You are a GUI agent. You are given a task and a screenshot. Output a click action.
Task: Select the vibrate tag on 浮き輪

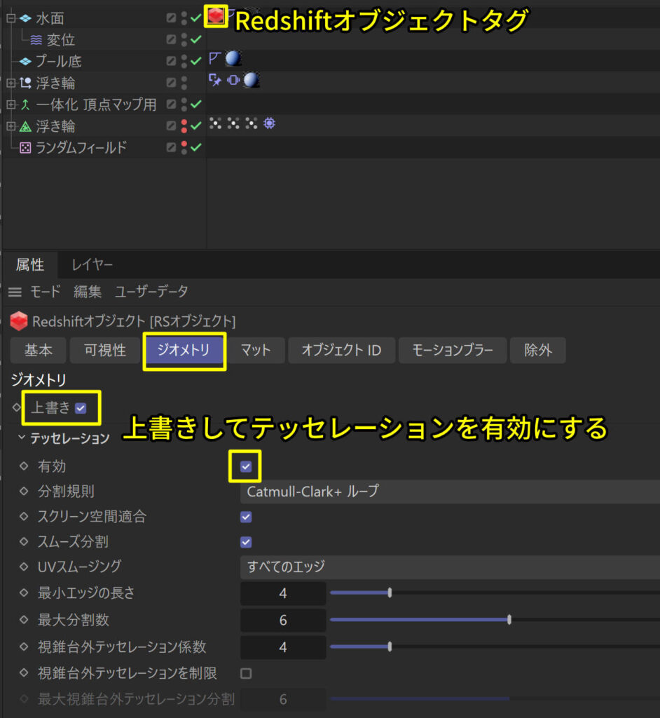(233, 80)
